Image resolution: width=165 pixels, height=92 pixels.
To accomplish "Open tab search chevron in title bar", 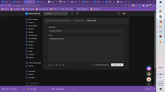I will (x=139, y=2).
